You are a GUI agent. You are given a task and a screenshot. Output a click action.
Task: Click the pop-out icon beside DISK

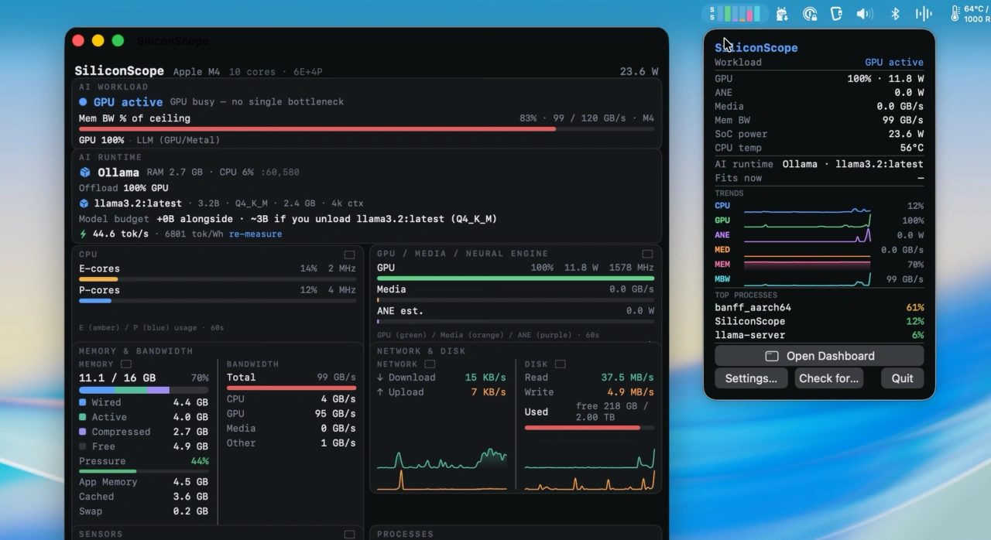tap(560, 364)
